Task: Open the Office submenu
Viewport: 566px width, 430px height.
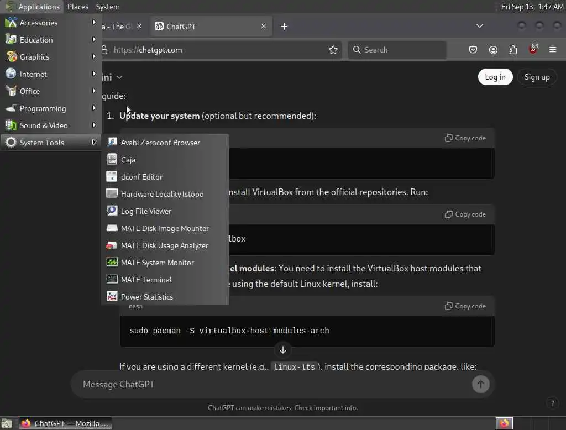Action: tap(51, 91)
